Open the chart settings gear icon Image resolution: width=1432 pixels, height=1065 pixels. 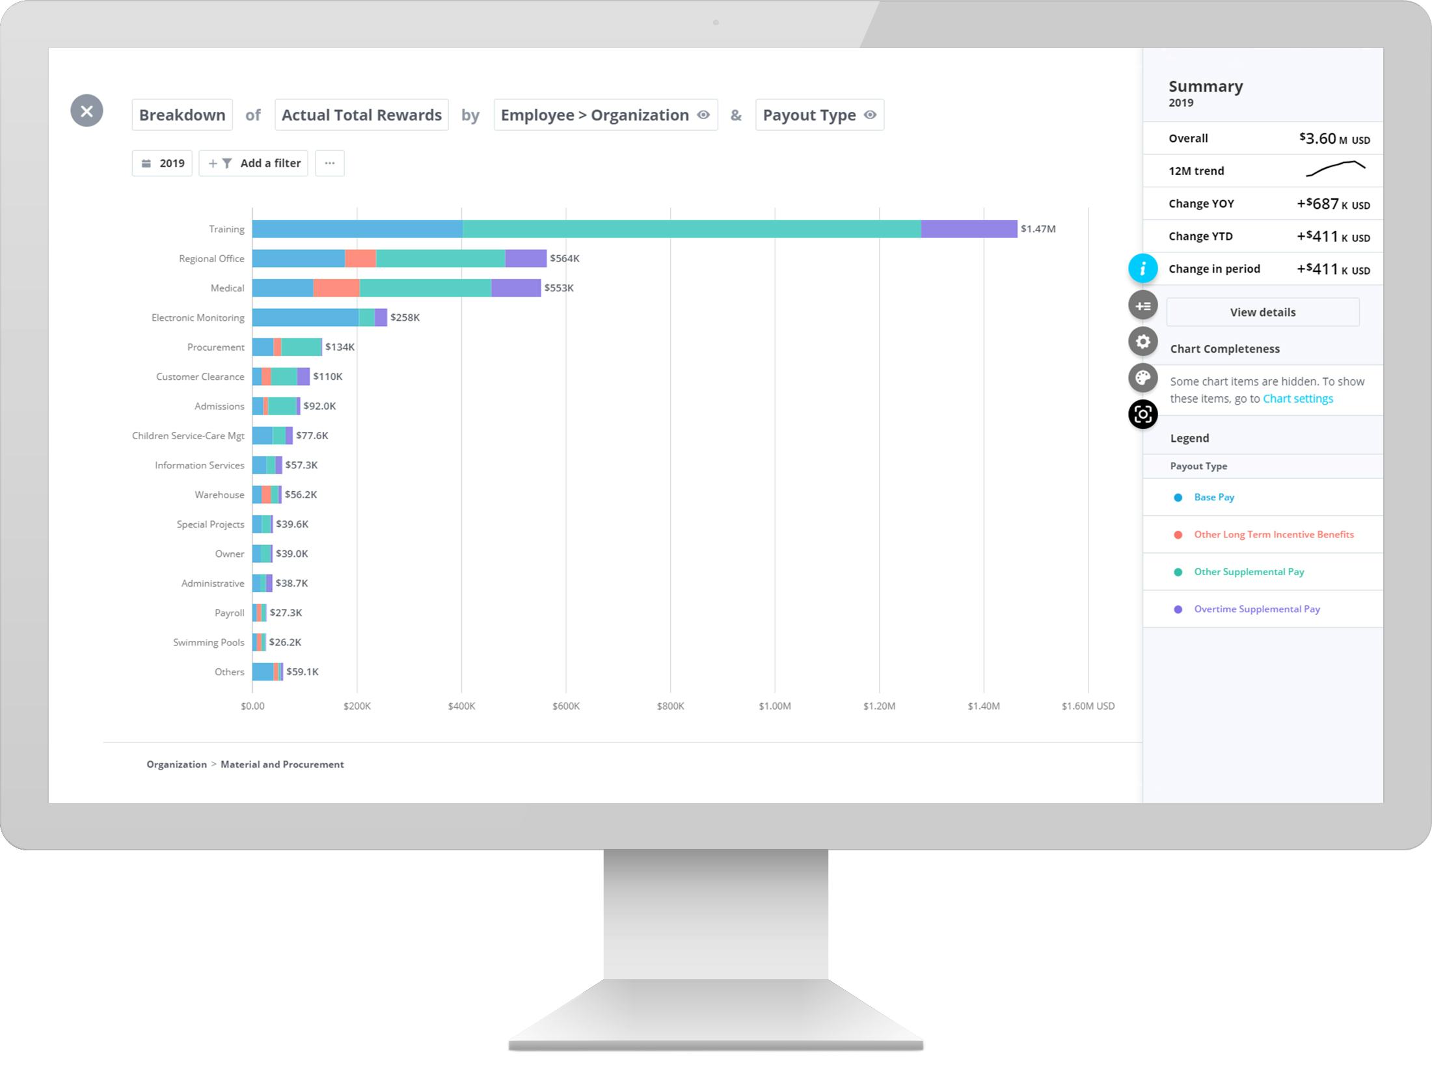pyautogui.click(x=1142, y=342)
